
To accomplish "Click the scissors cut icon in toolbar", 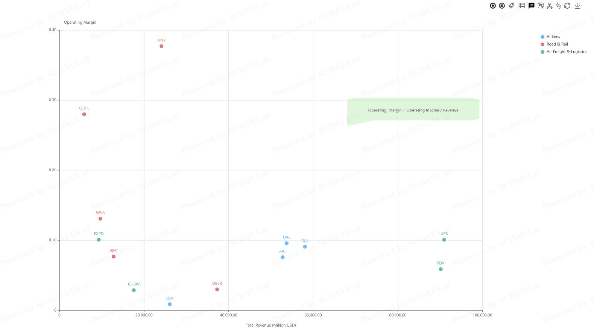I will tap(550, 6).
